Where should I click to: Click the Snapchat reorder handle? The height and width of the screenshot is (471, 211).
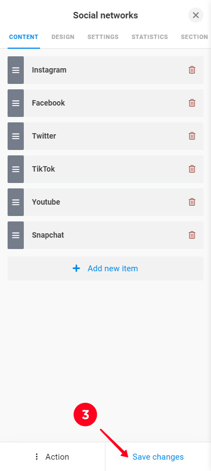16,235
